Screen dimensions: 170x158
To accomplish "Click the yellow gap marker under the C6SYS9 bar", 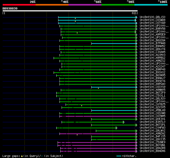I will click(x=99, y=88).
